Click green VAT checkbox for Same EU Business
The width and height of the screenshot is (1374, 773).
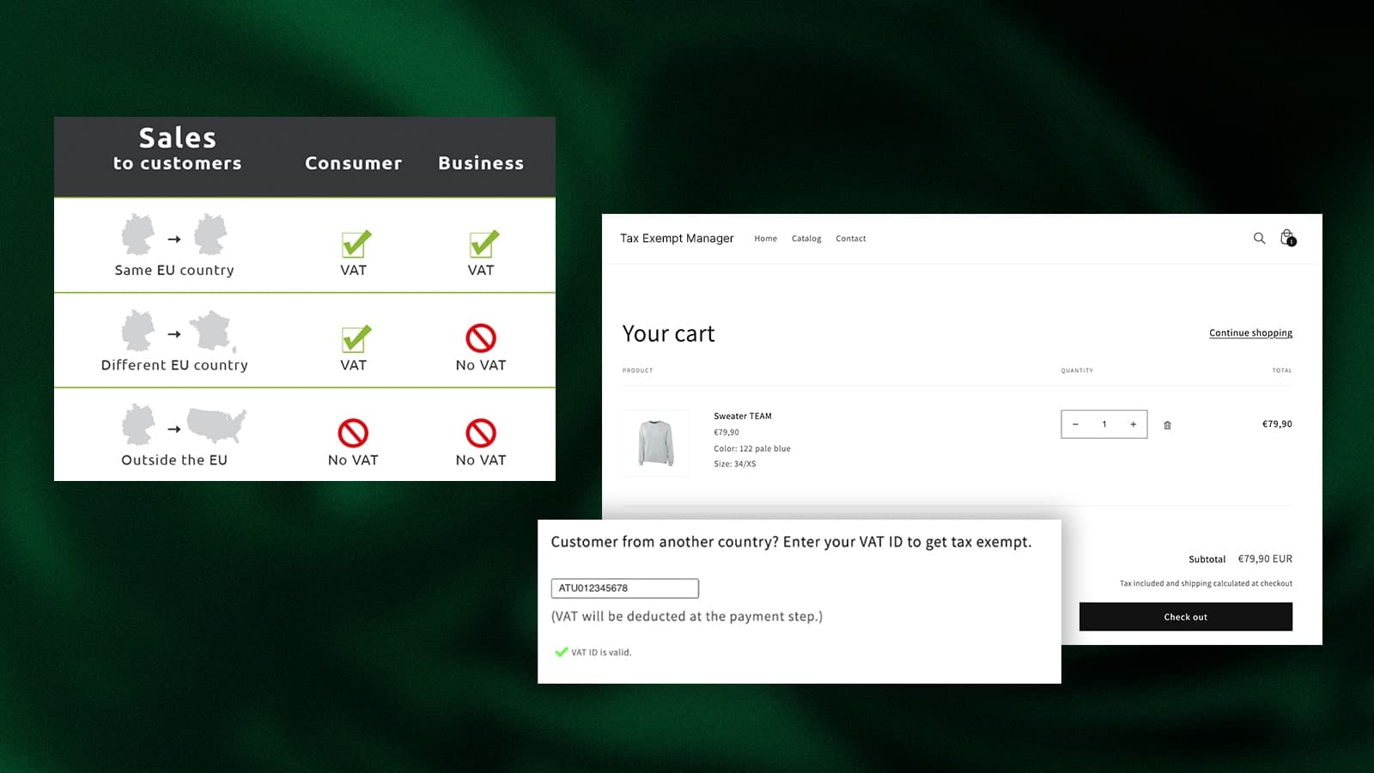pos(483,244)
